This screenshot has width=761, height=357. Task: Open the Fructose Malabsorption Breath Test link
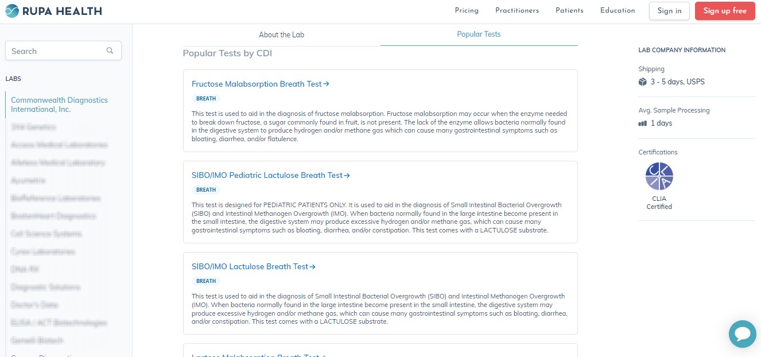click(x=256, y=84)
